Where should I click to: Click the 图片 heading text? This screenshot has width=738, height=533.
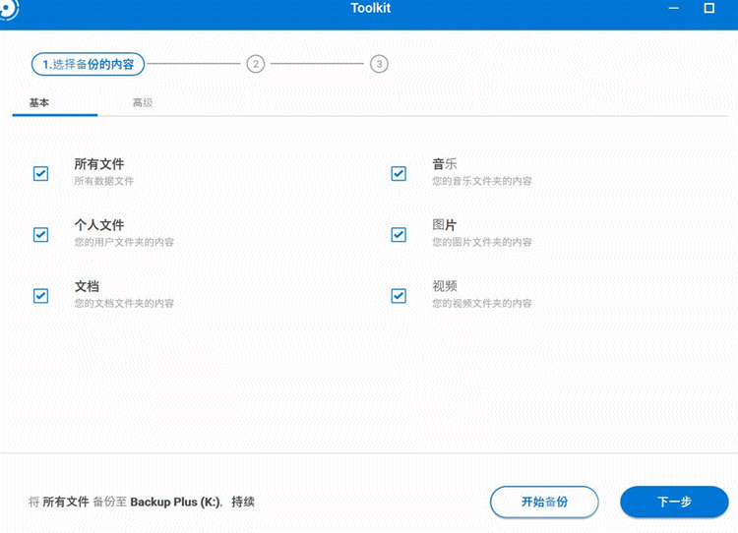pos(445,225)
